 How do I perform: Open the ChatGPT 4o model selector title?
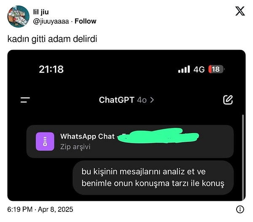126,100
